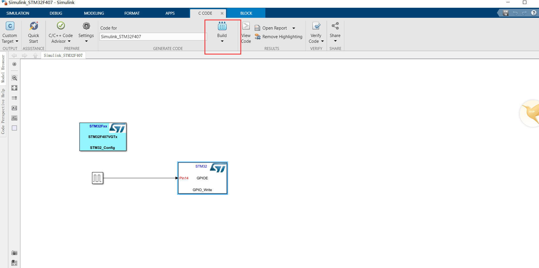Open the APPS ribbon tab
Viewport: 539px width, 268px height.
[170, 13]
